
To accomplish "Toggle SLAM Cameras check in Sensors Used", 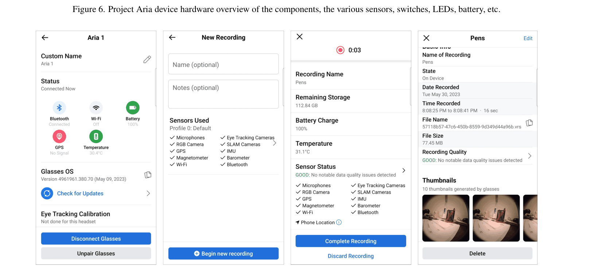I will pyautogui.click(x=223, y=144).
